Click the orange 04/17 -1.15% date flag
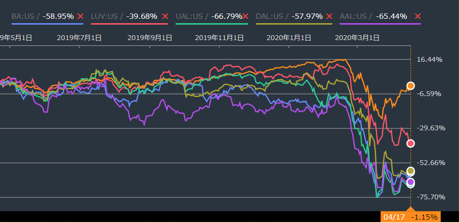Image resolution: width=460 pixels, height=223 pixels. click(x=411, y=217)
